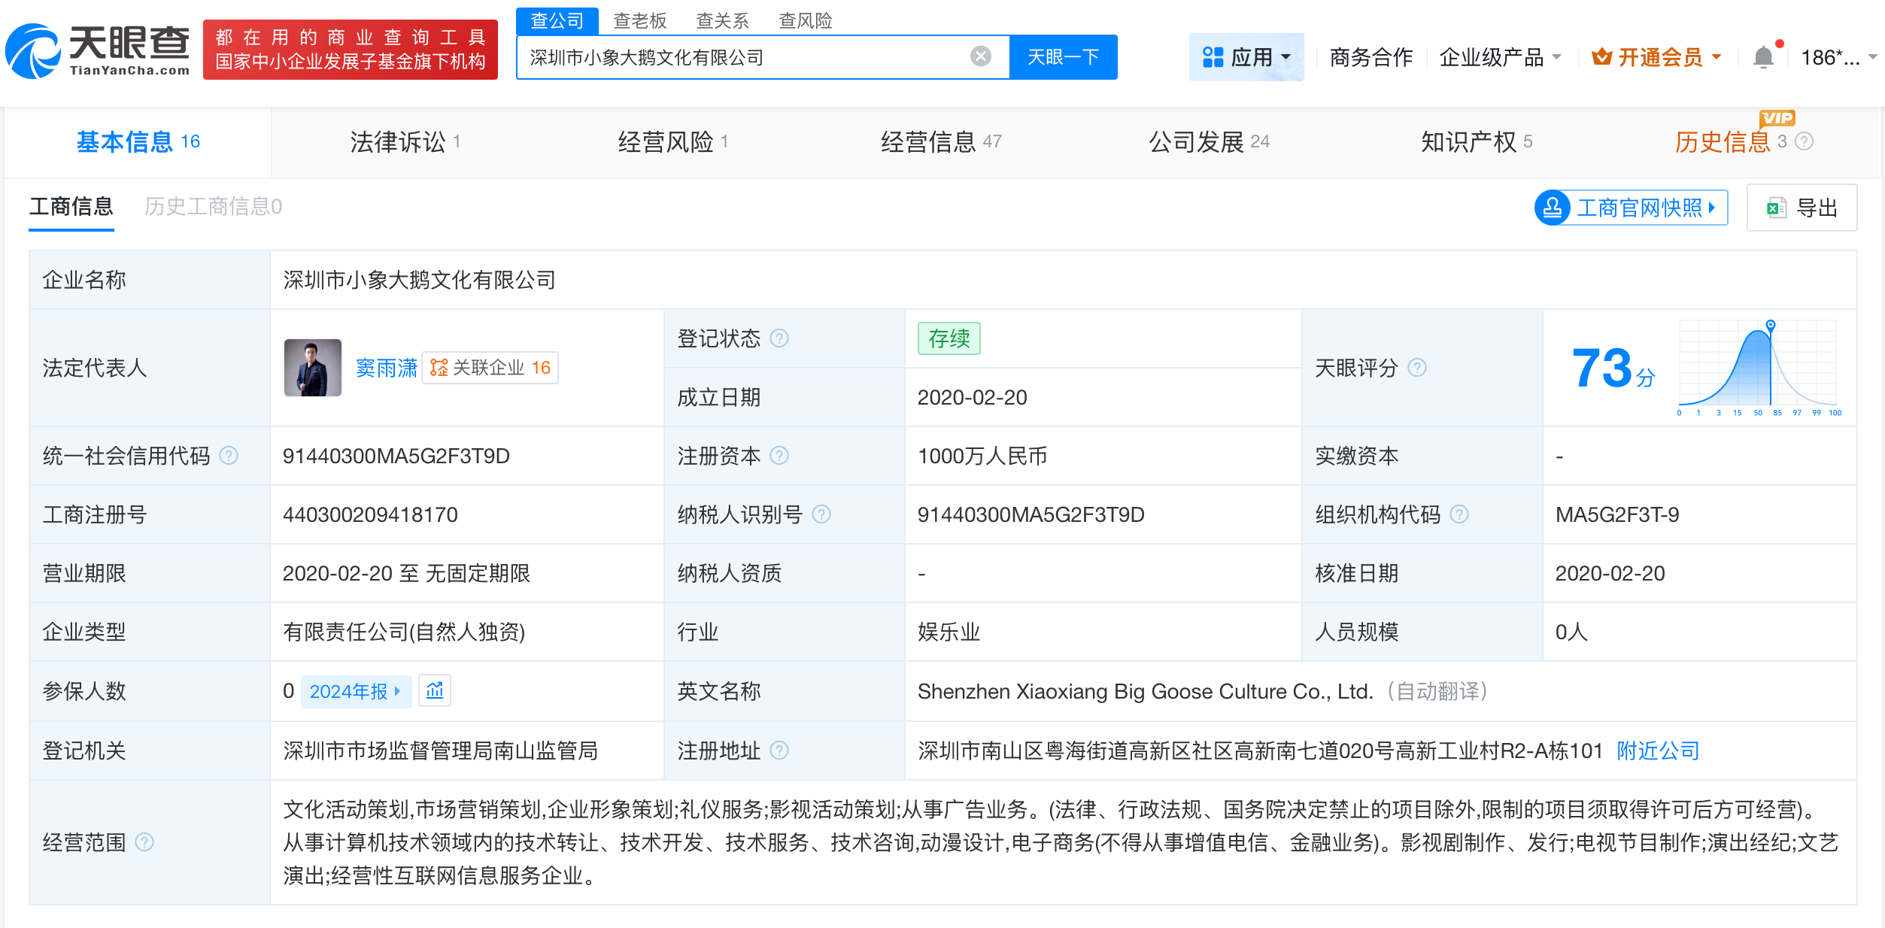Screen dimensions: 1885x928
Task: Click the Tianyancha logo icon
Action: point(34,50)
